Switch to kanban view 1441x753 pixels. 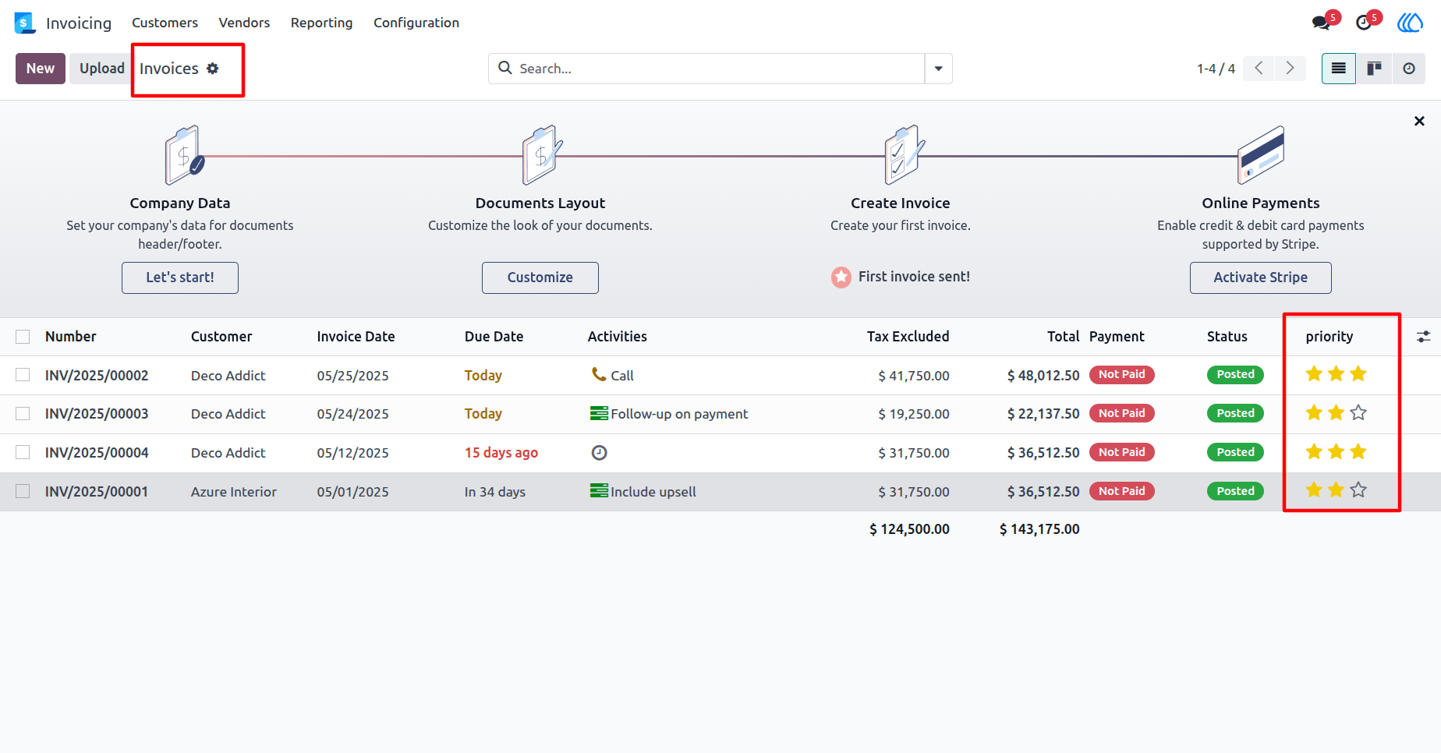[x=1374, y=69]
